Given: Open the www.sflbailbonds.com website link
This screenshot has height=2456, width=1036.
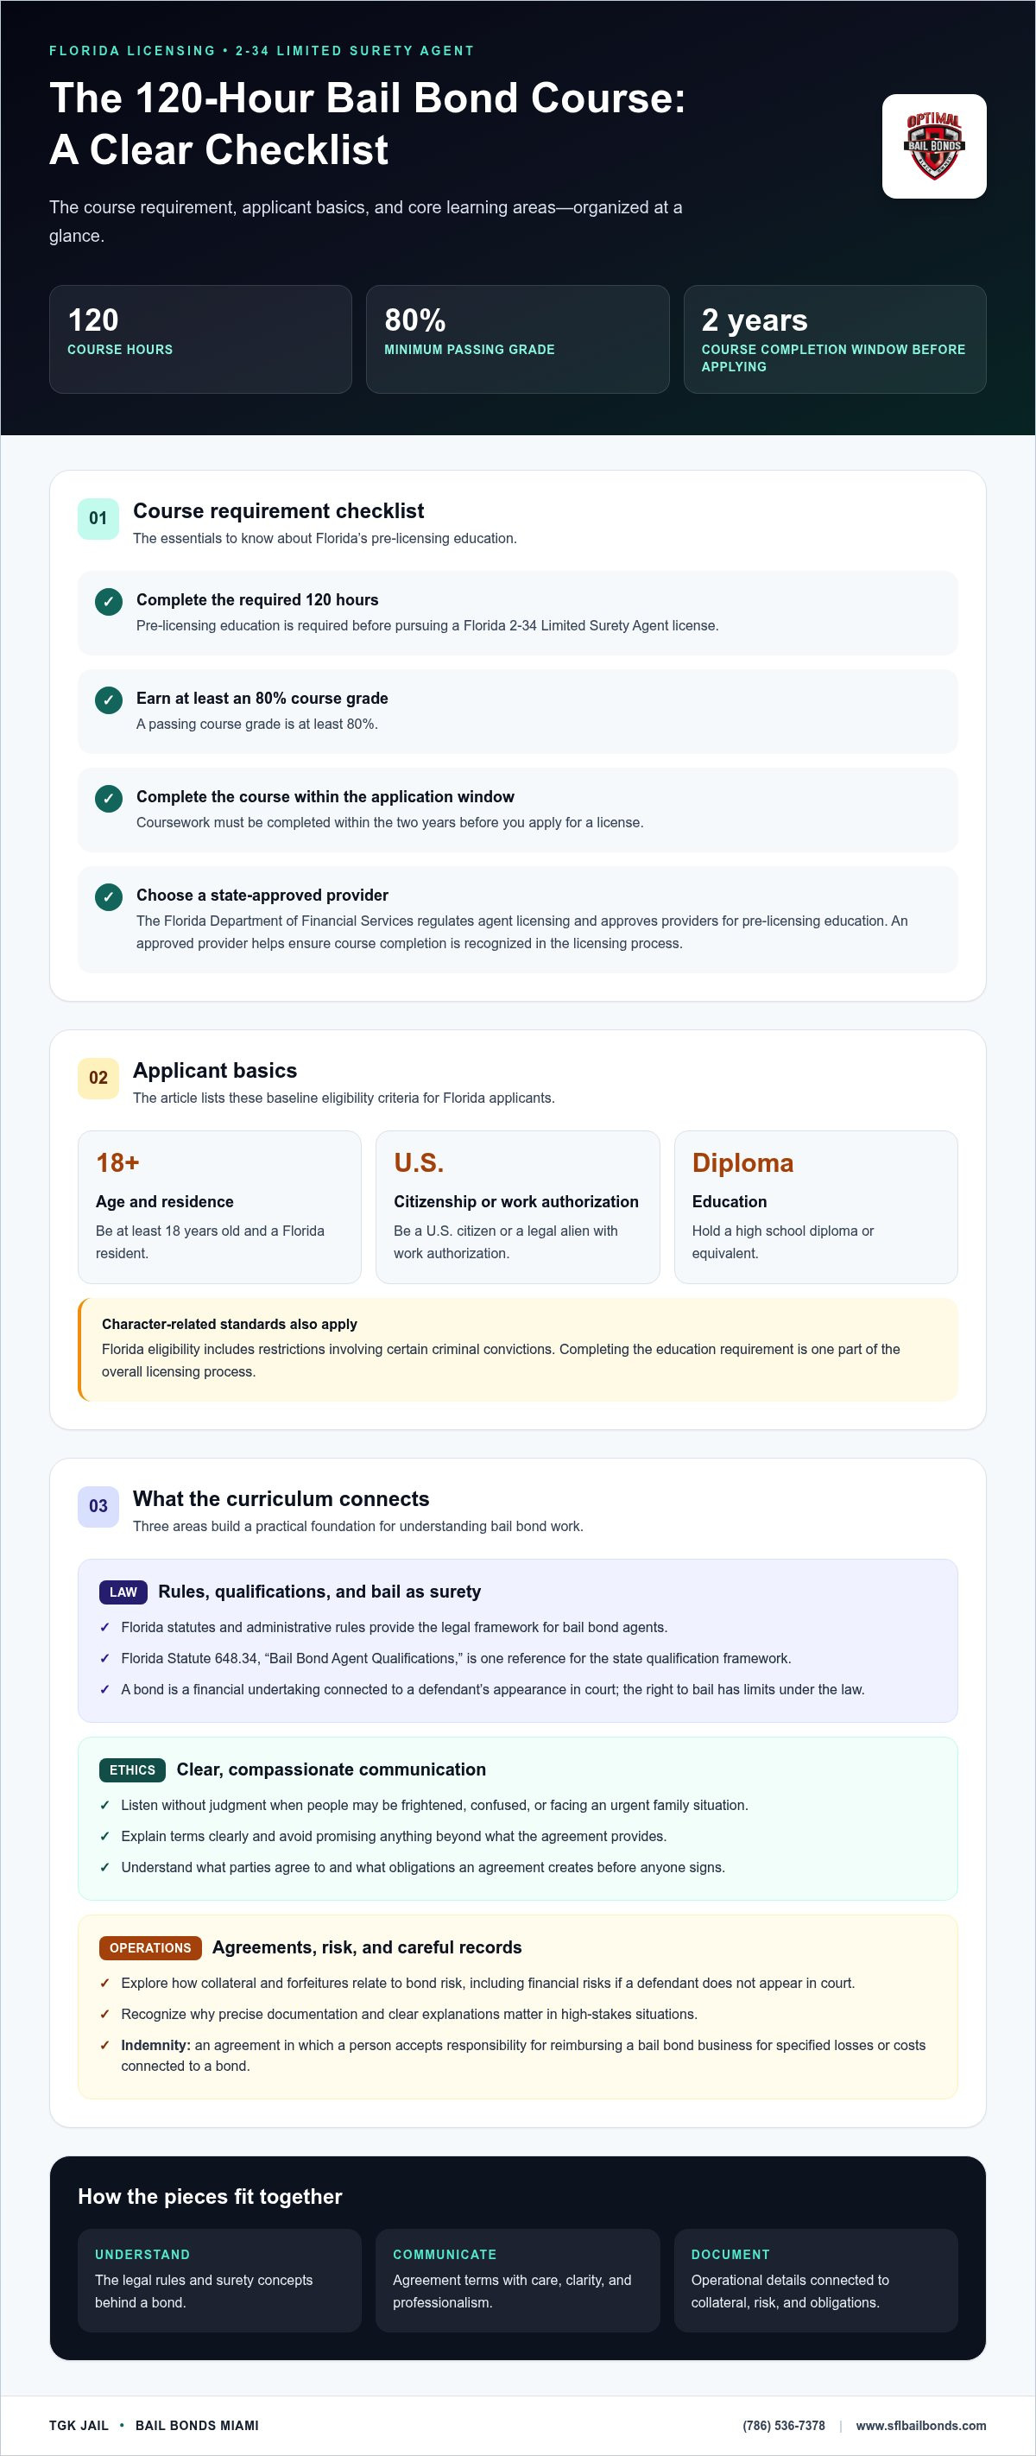Looking at the screenshot, I should pos(920,2426).
